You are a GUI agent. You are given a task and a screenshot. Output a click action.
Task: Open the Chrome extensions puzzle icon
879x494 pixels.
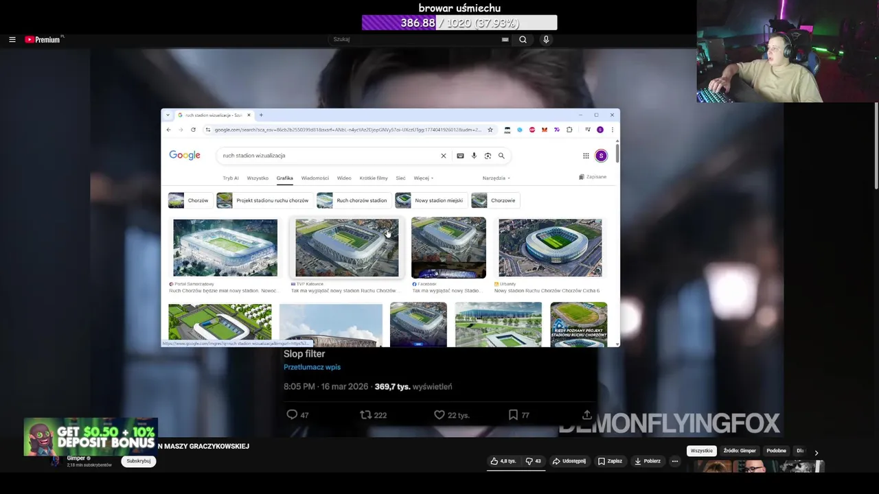[569, 130]
